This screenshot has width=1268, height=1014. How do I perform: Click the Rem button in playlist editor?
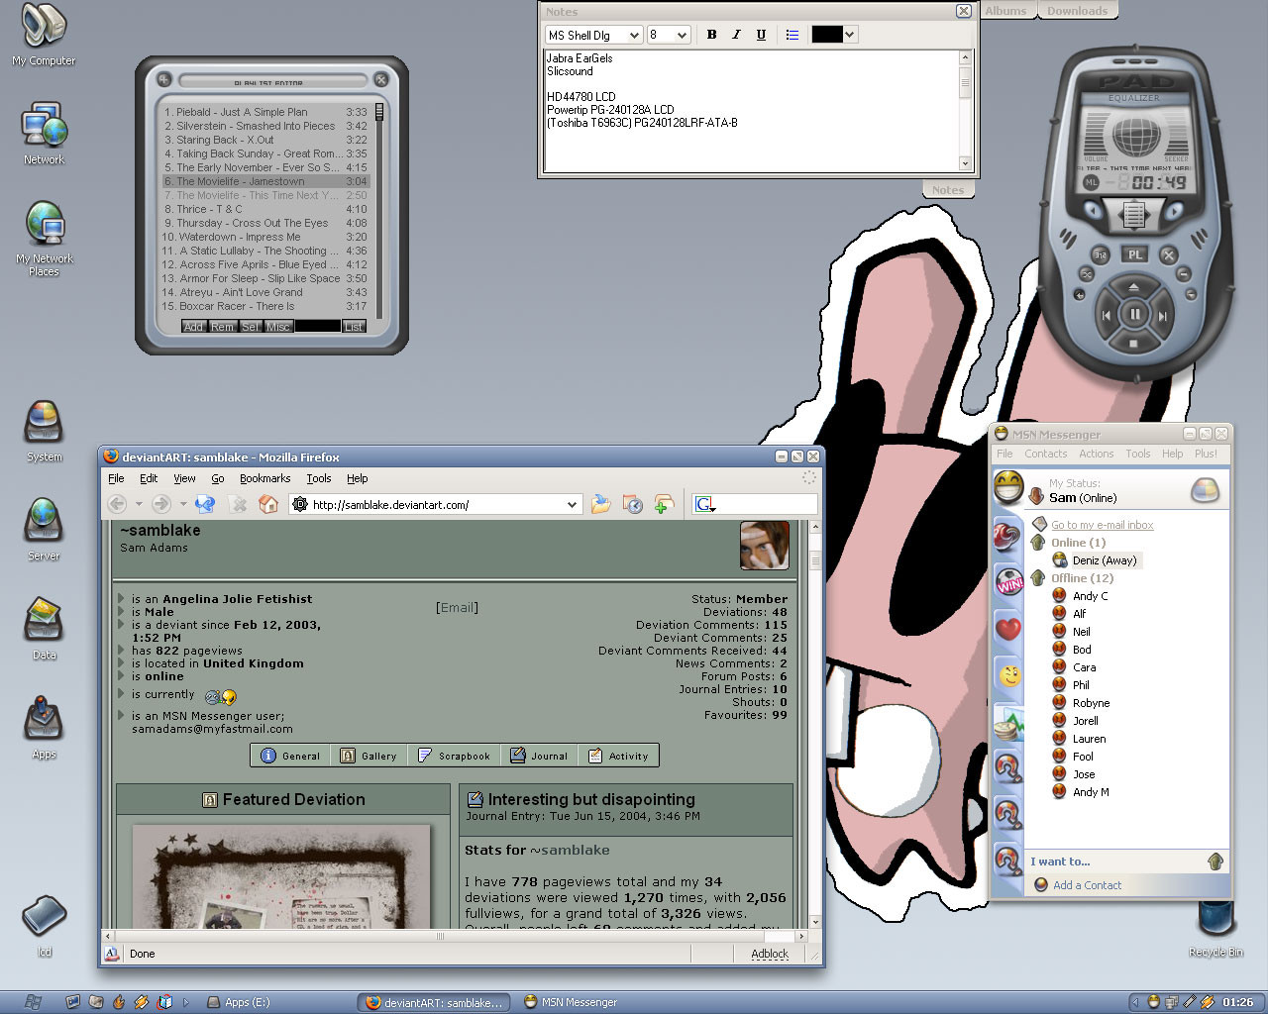tap(222, 327)
